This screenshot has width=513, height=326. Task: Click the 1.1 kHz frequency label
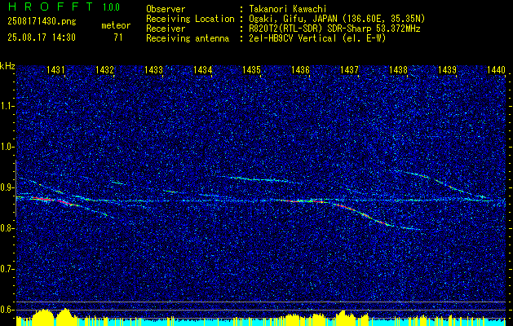click(7, 106)
